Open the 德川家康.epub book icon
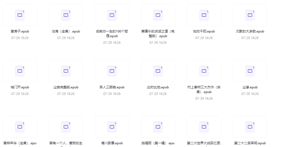The height and width of the screenshot is (147, 282). pos(112,127)
